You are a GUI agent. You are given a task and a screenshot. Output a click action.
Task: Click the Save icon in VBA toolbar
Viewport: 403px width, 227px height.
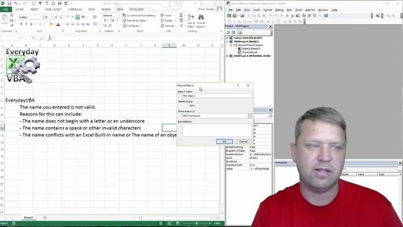[242, 16]
